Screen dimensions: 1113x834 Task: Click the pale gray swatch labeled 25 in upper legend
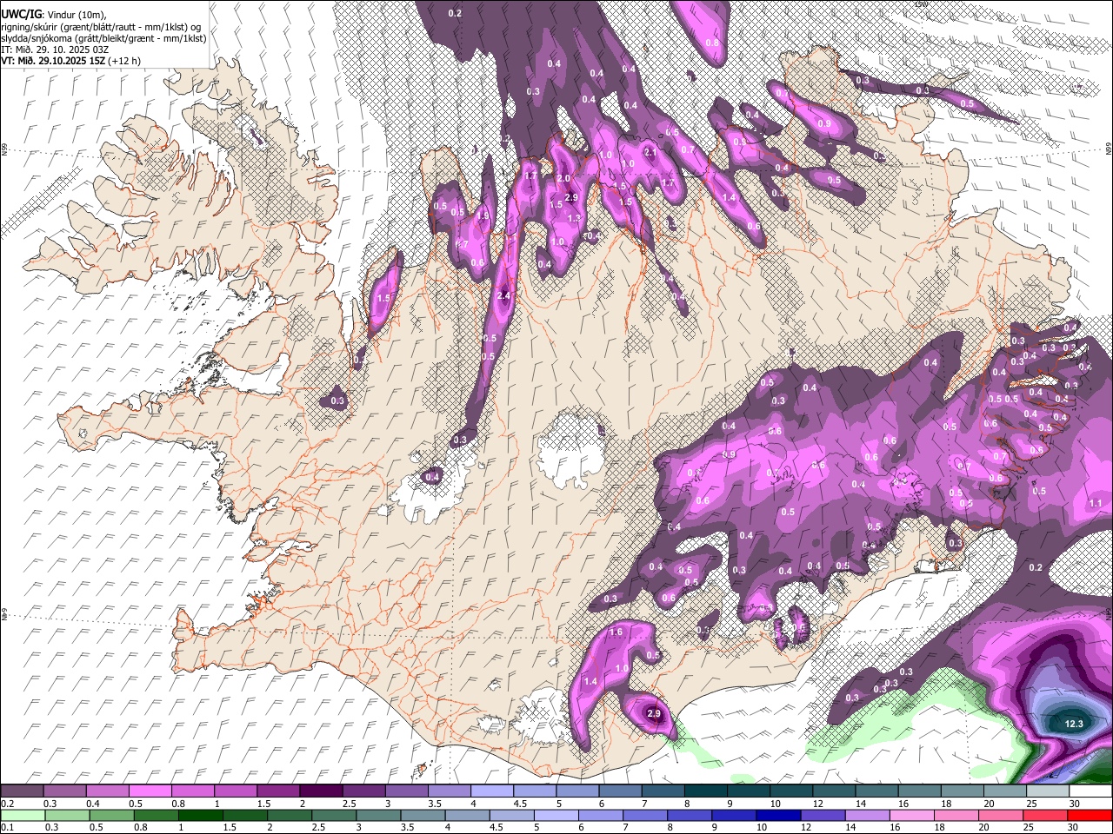pyautogui.click(x=1047, y=791)
